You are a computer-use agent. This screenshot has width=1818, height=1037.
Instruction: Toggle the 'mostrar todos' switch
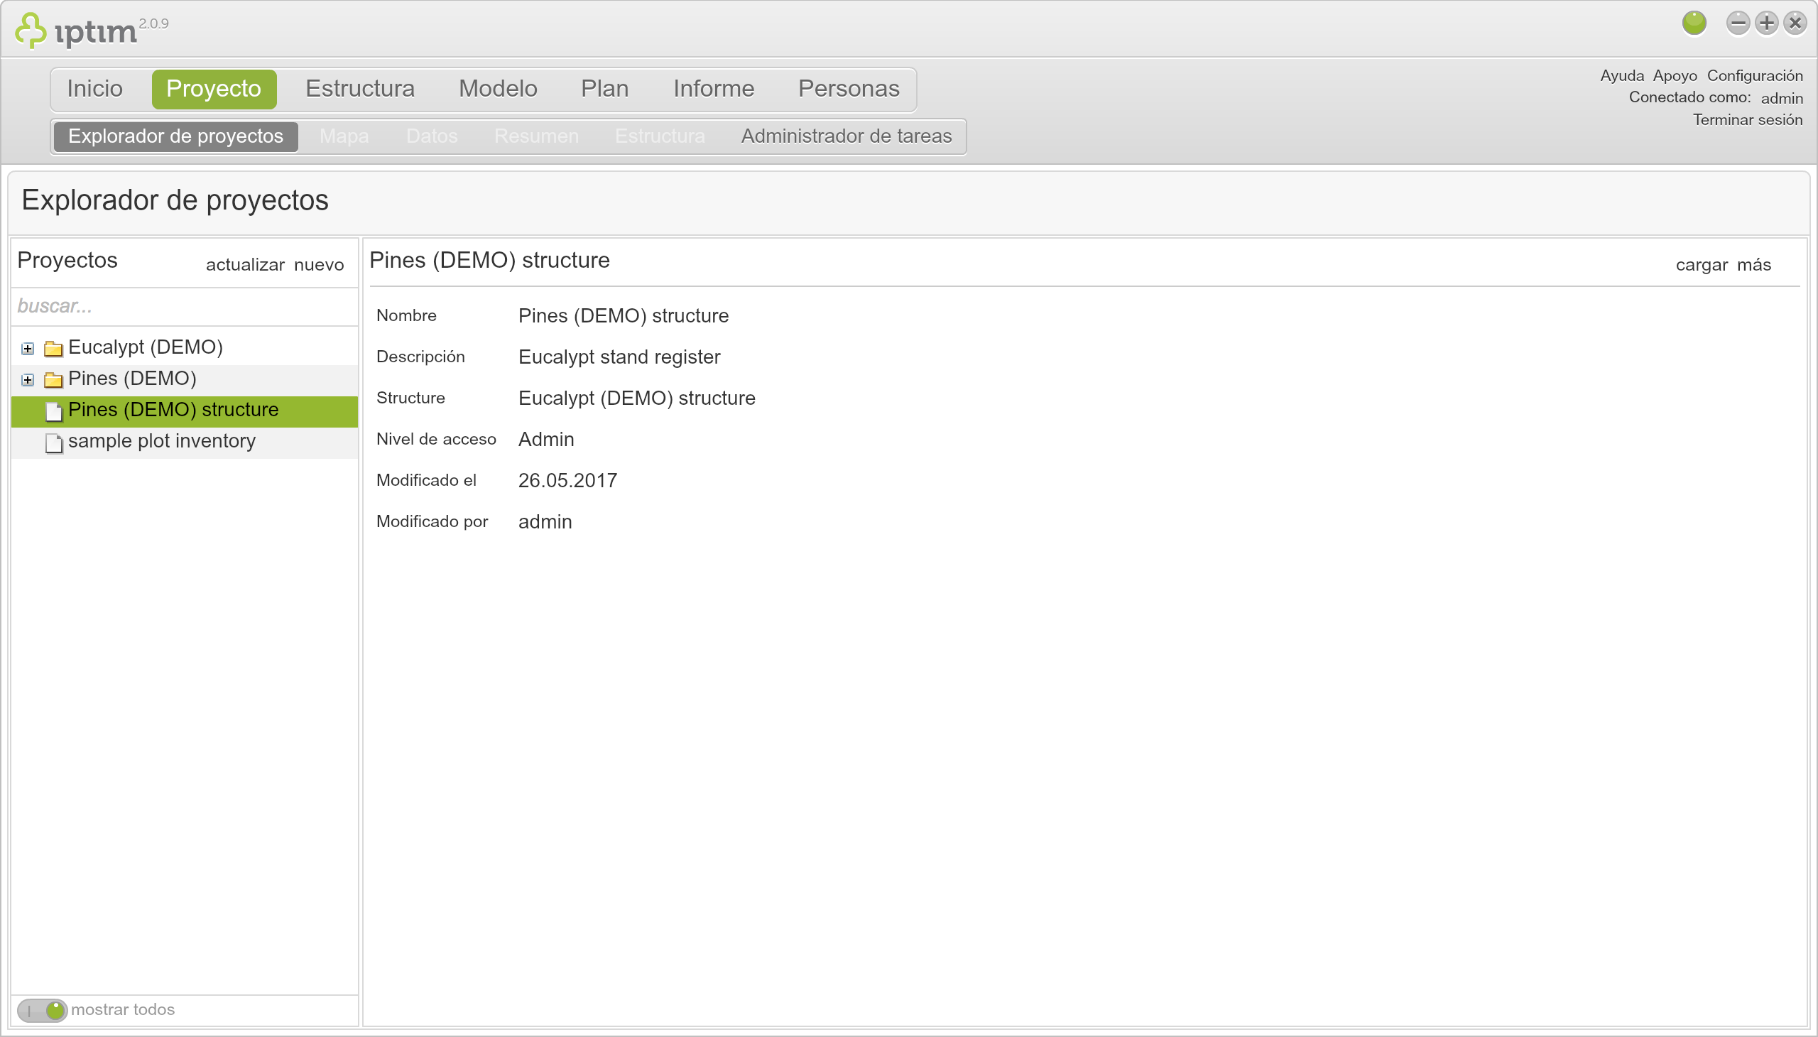pyautogui.click(x=42, y=1009)
